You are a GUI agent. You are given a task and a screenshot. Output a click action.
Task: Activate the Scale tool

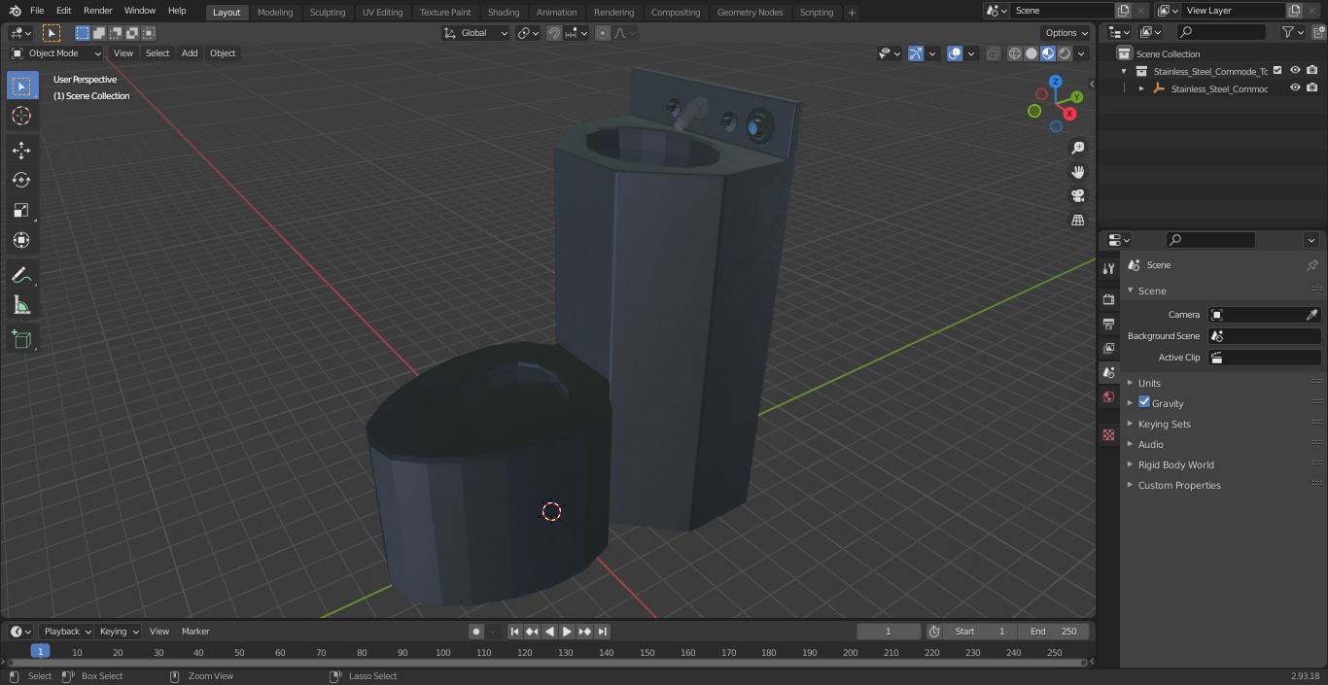point(21,210)
